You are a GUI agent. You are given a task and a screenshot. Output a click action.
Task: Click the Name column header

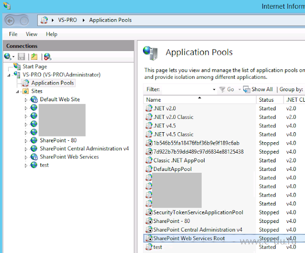tap(200, 100)
